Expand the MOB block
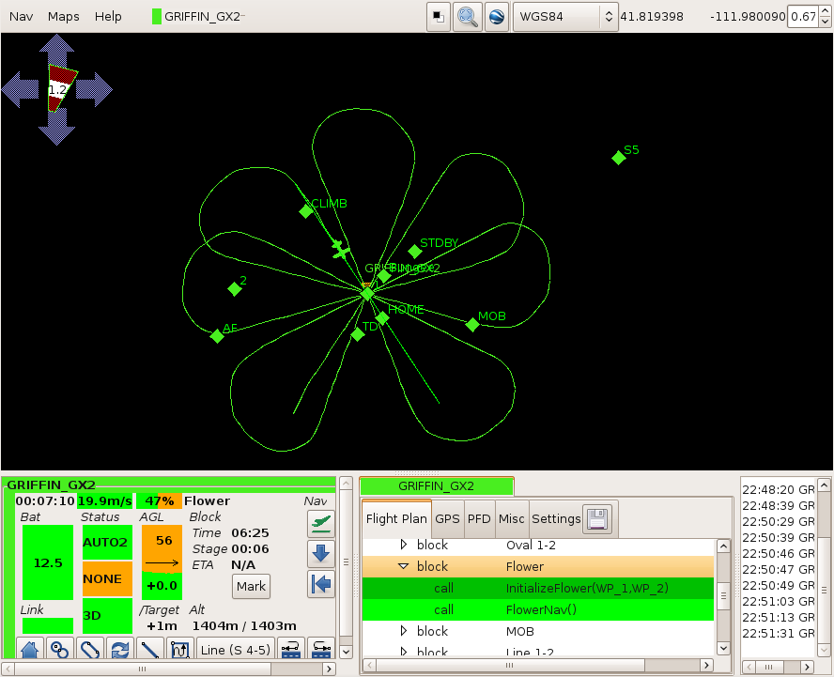This screenshot has height=677, width=834. point(404,631)
